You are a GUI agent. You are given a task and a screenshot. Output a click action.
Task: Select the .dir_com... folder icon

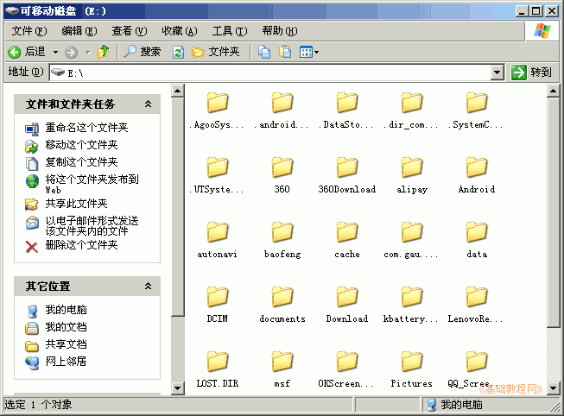[x=411, y=103]
